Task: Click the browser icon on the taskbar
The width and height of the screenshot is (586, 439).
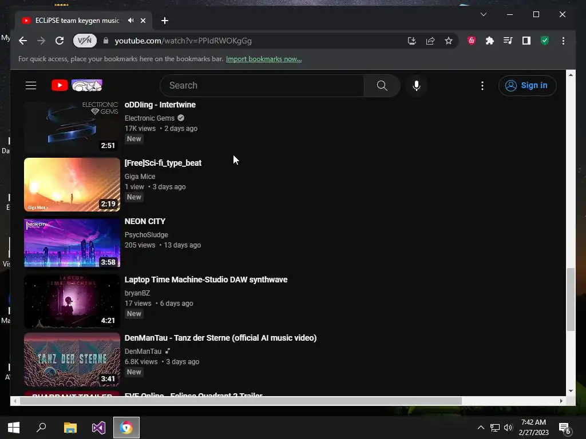Action: (126, 428)
